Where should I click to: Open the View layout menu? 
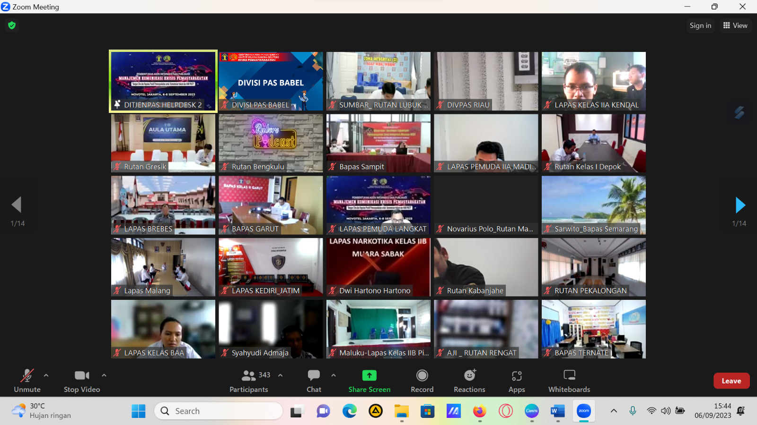point(735,25)
